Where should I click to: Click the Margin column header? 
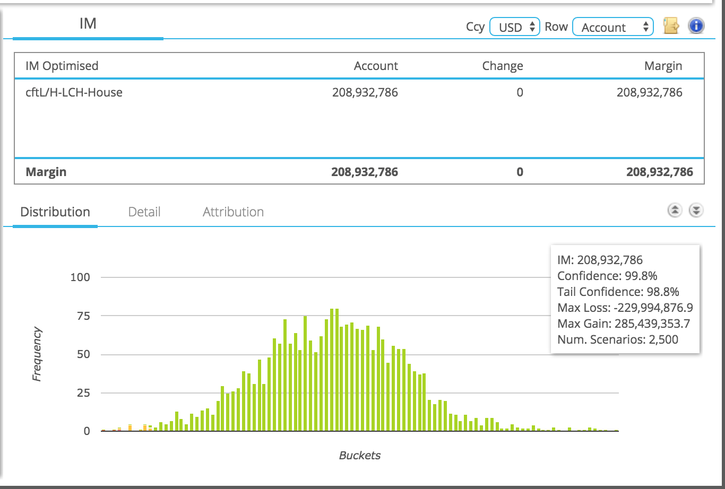pos(663,66)
